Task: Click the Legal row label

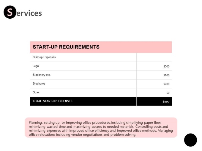Action: pyautogui.click(x=36, y=66)
